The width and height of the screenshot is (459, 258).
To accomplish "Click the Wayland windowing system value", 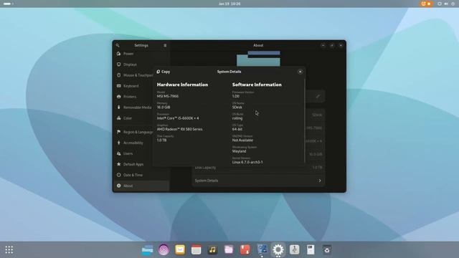I will point(239,151).
